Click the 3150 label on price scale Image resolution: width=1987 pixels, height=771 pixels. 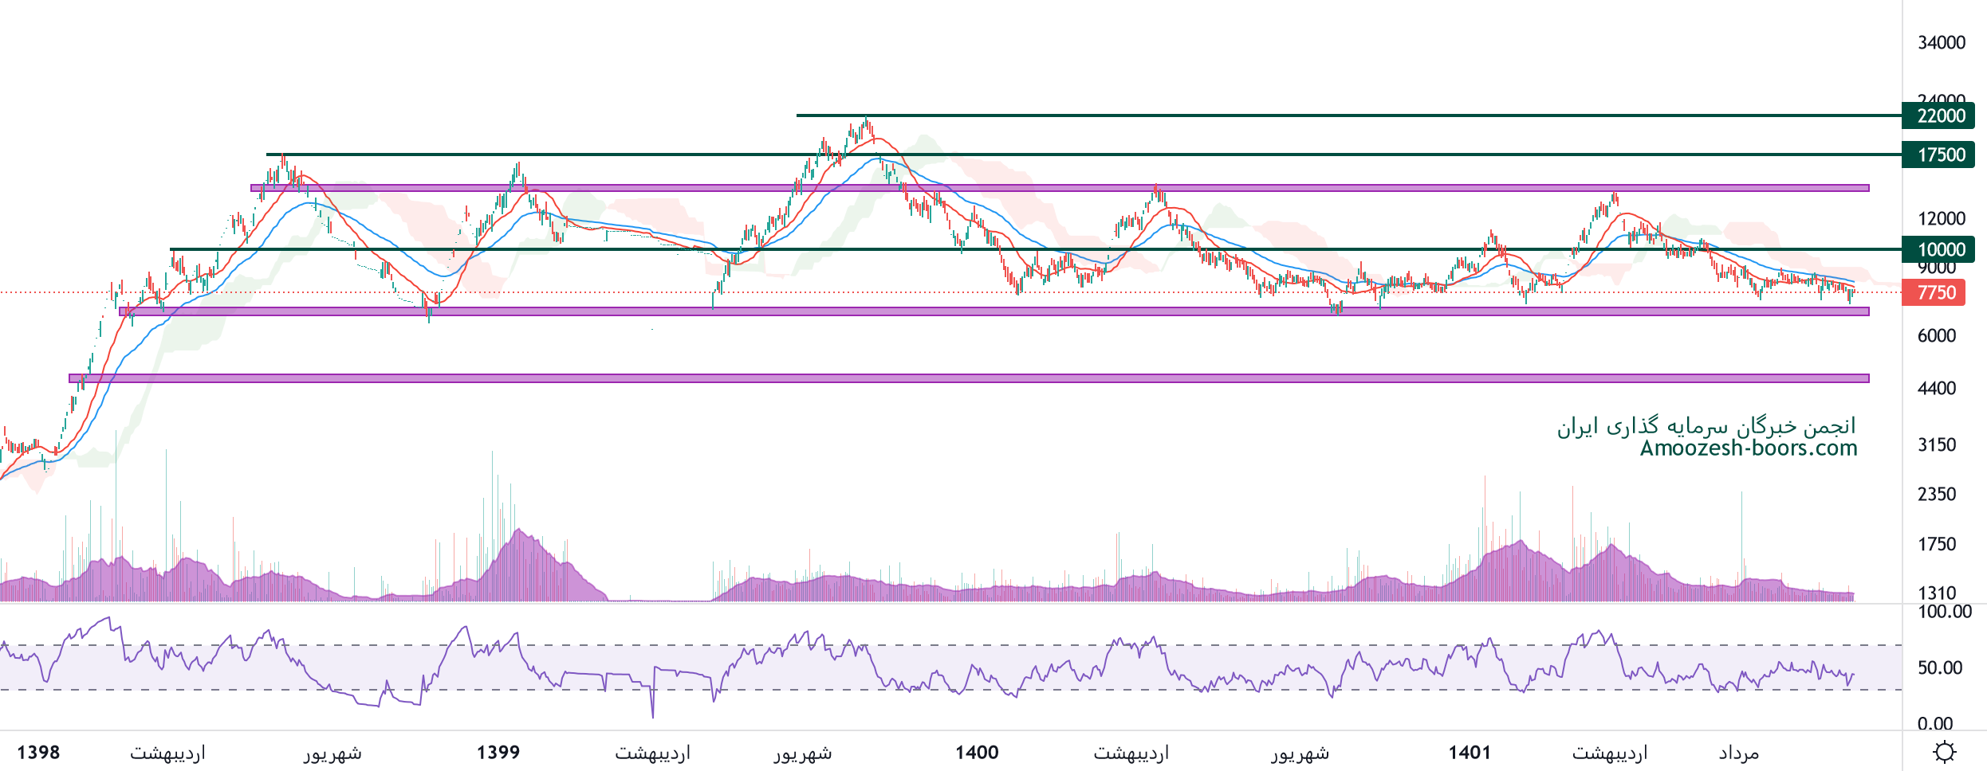coord(1936,444)
